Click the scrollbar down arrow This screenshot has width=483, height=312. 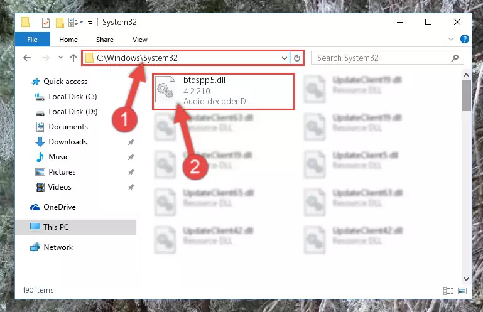point(466,279)
